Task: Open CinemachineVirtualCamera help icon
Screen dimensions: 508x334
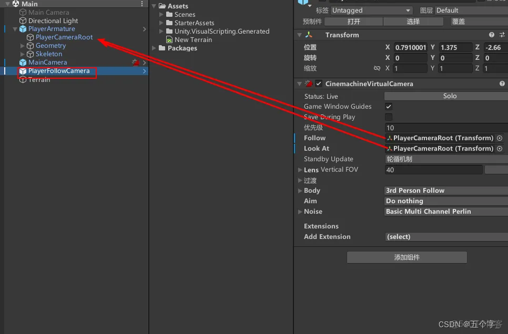Action: click(x=502, y=83)
